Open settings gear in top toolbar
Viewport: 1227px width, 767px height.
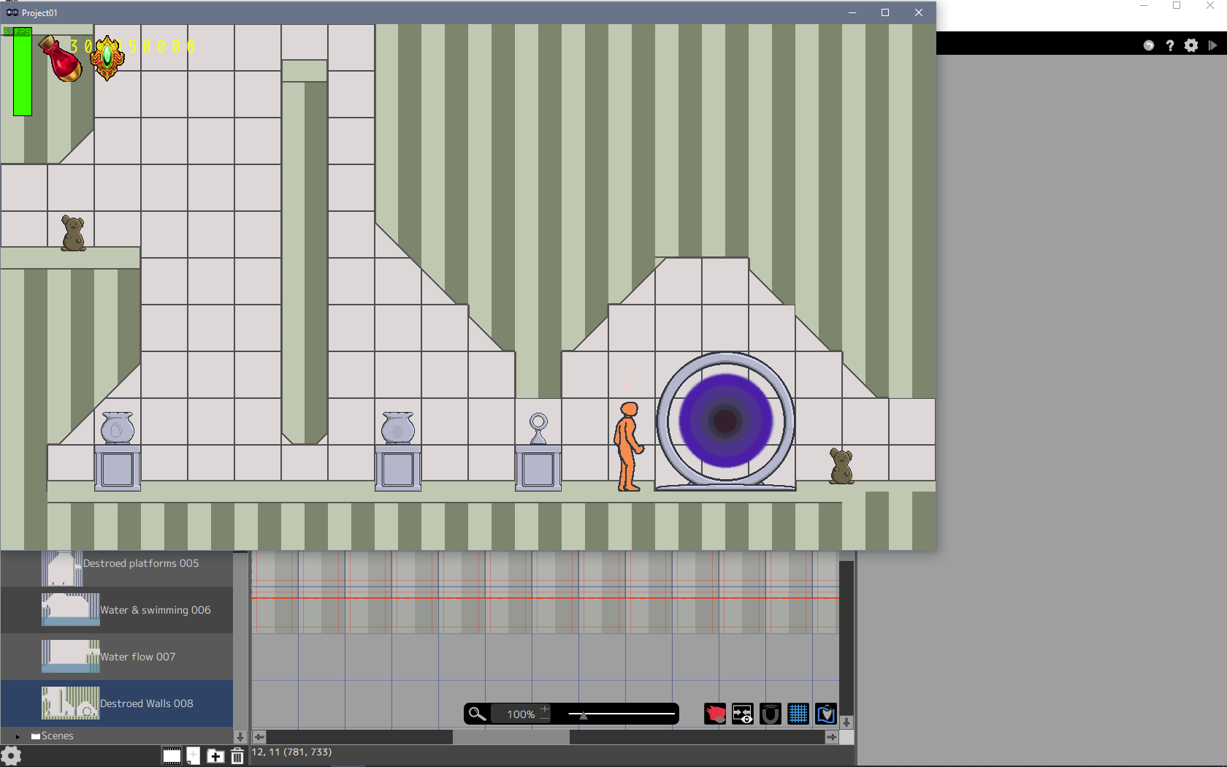(1191, 45)
